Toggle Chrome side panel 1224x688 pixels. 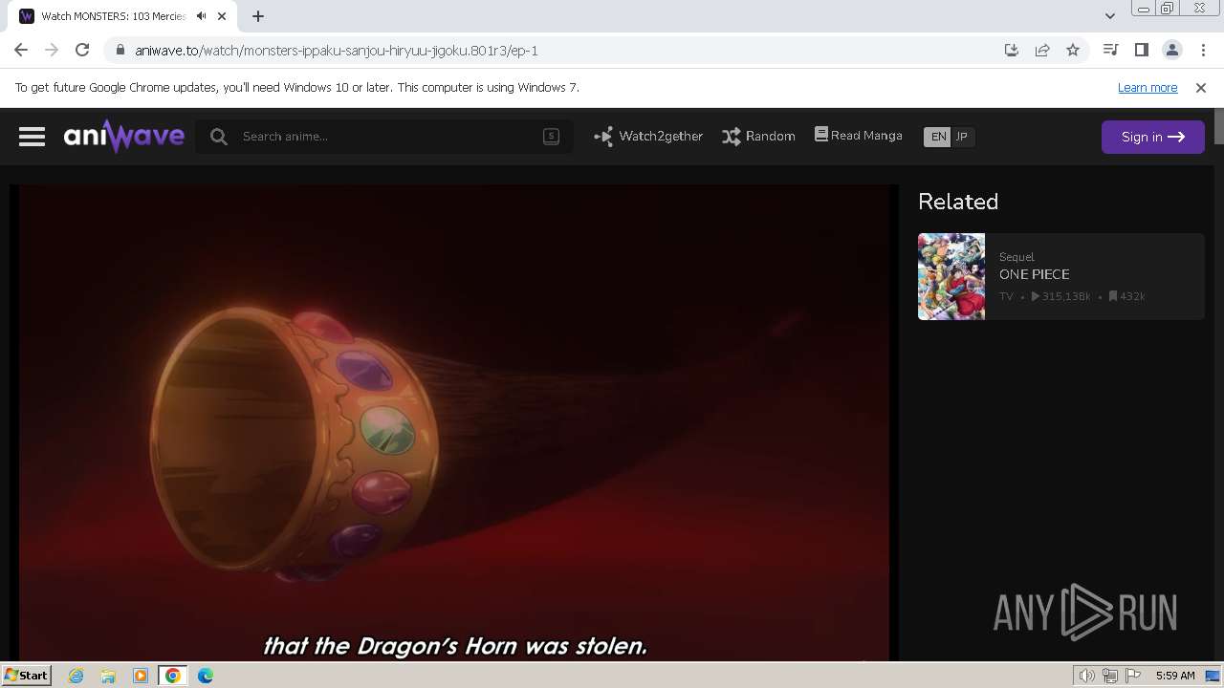click(x=1141, y=51)
